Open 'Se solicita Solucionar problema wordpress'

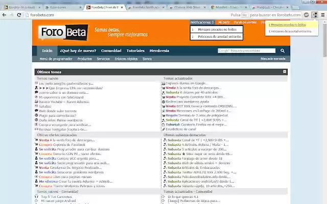pos(72,172)
